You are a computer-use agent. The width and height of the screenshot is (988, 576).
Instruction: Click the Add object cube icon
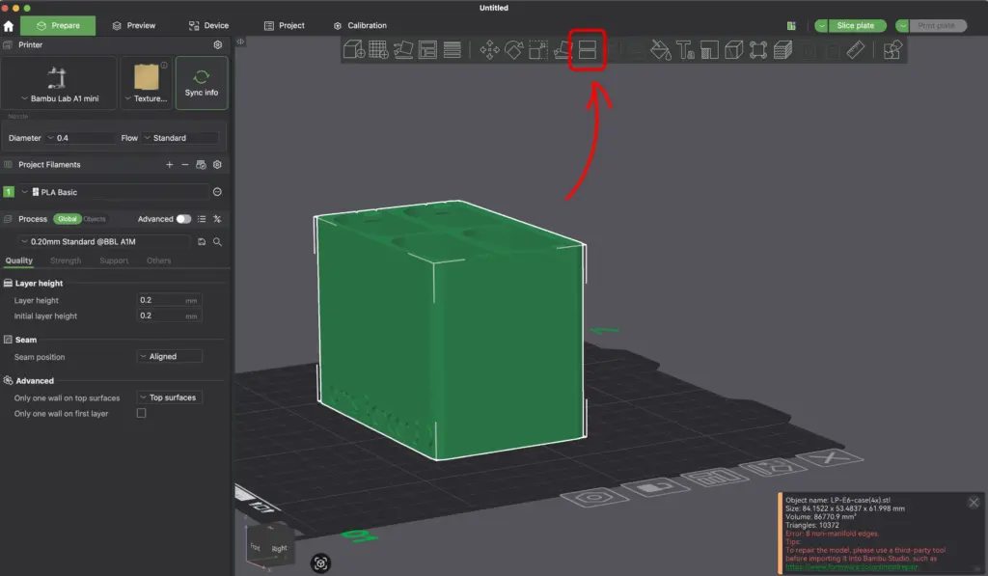point(354,50)
